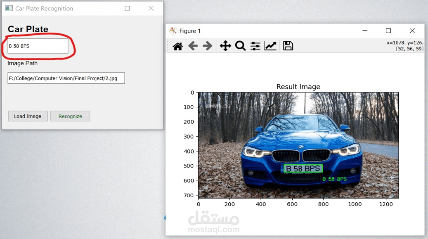The image size is (428, 239).
Task: Click the Image Path field containing 2.jpg
Action: [66, 78]
